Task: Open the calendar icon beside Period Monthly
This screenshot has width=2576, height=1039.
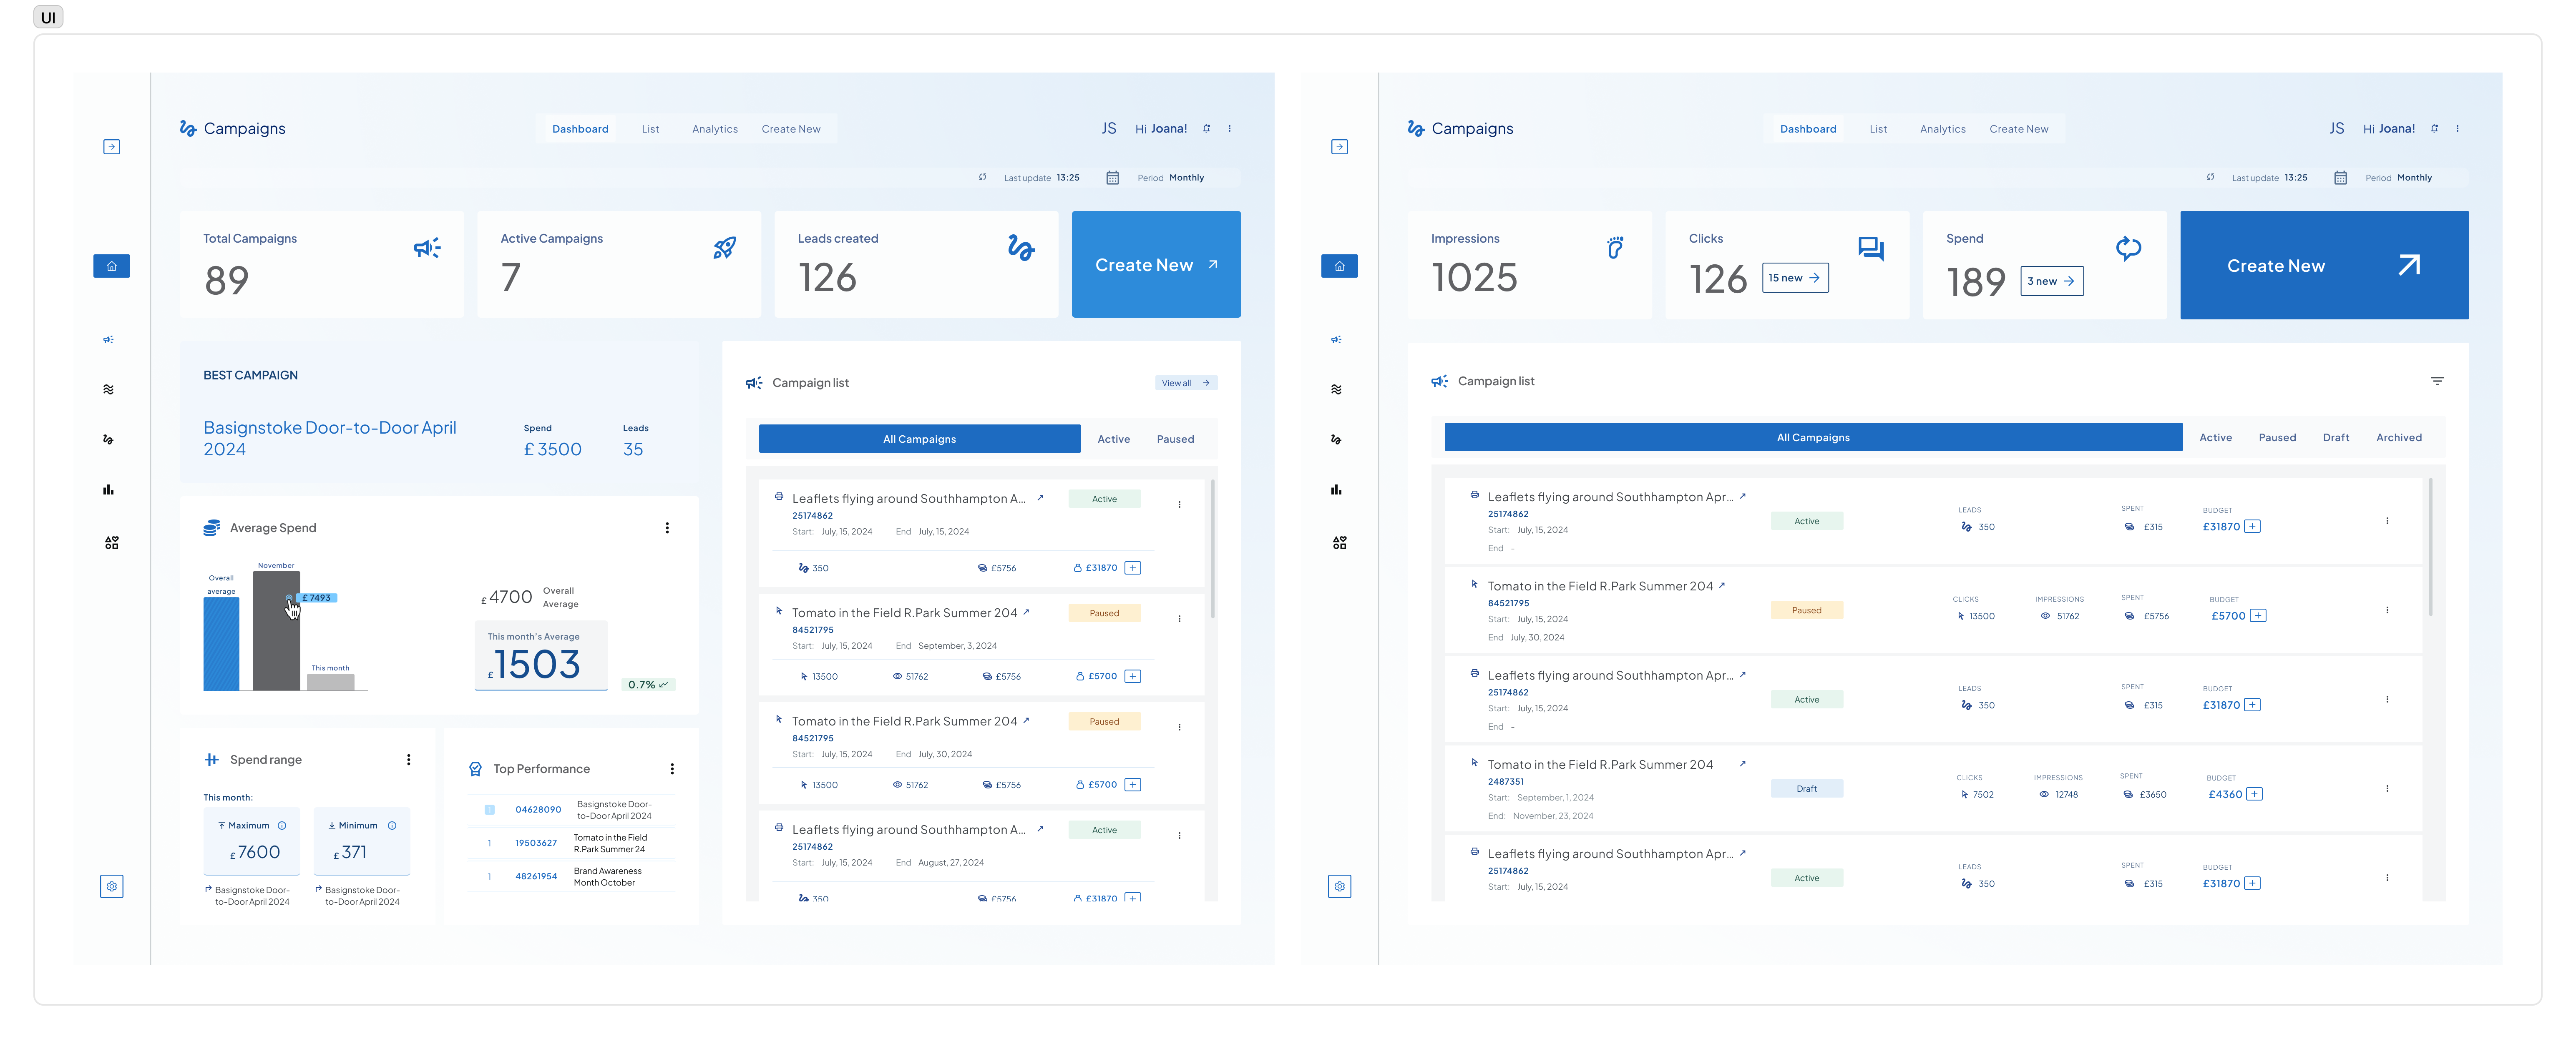Action: tap(1113, 177)
